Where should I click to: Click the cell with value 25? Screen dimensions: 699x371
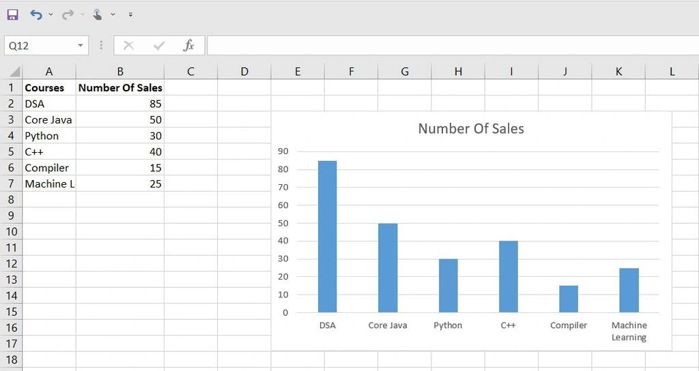[x=120, y=183]
